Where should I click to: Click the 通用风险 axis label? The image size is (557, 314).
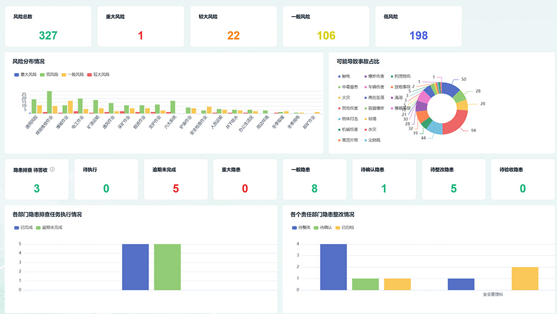click(x=32, y=122)
